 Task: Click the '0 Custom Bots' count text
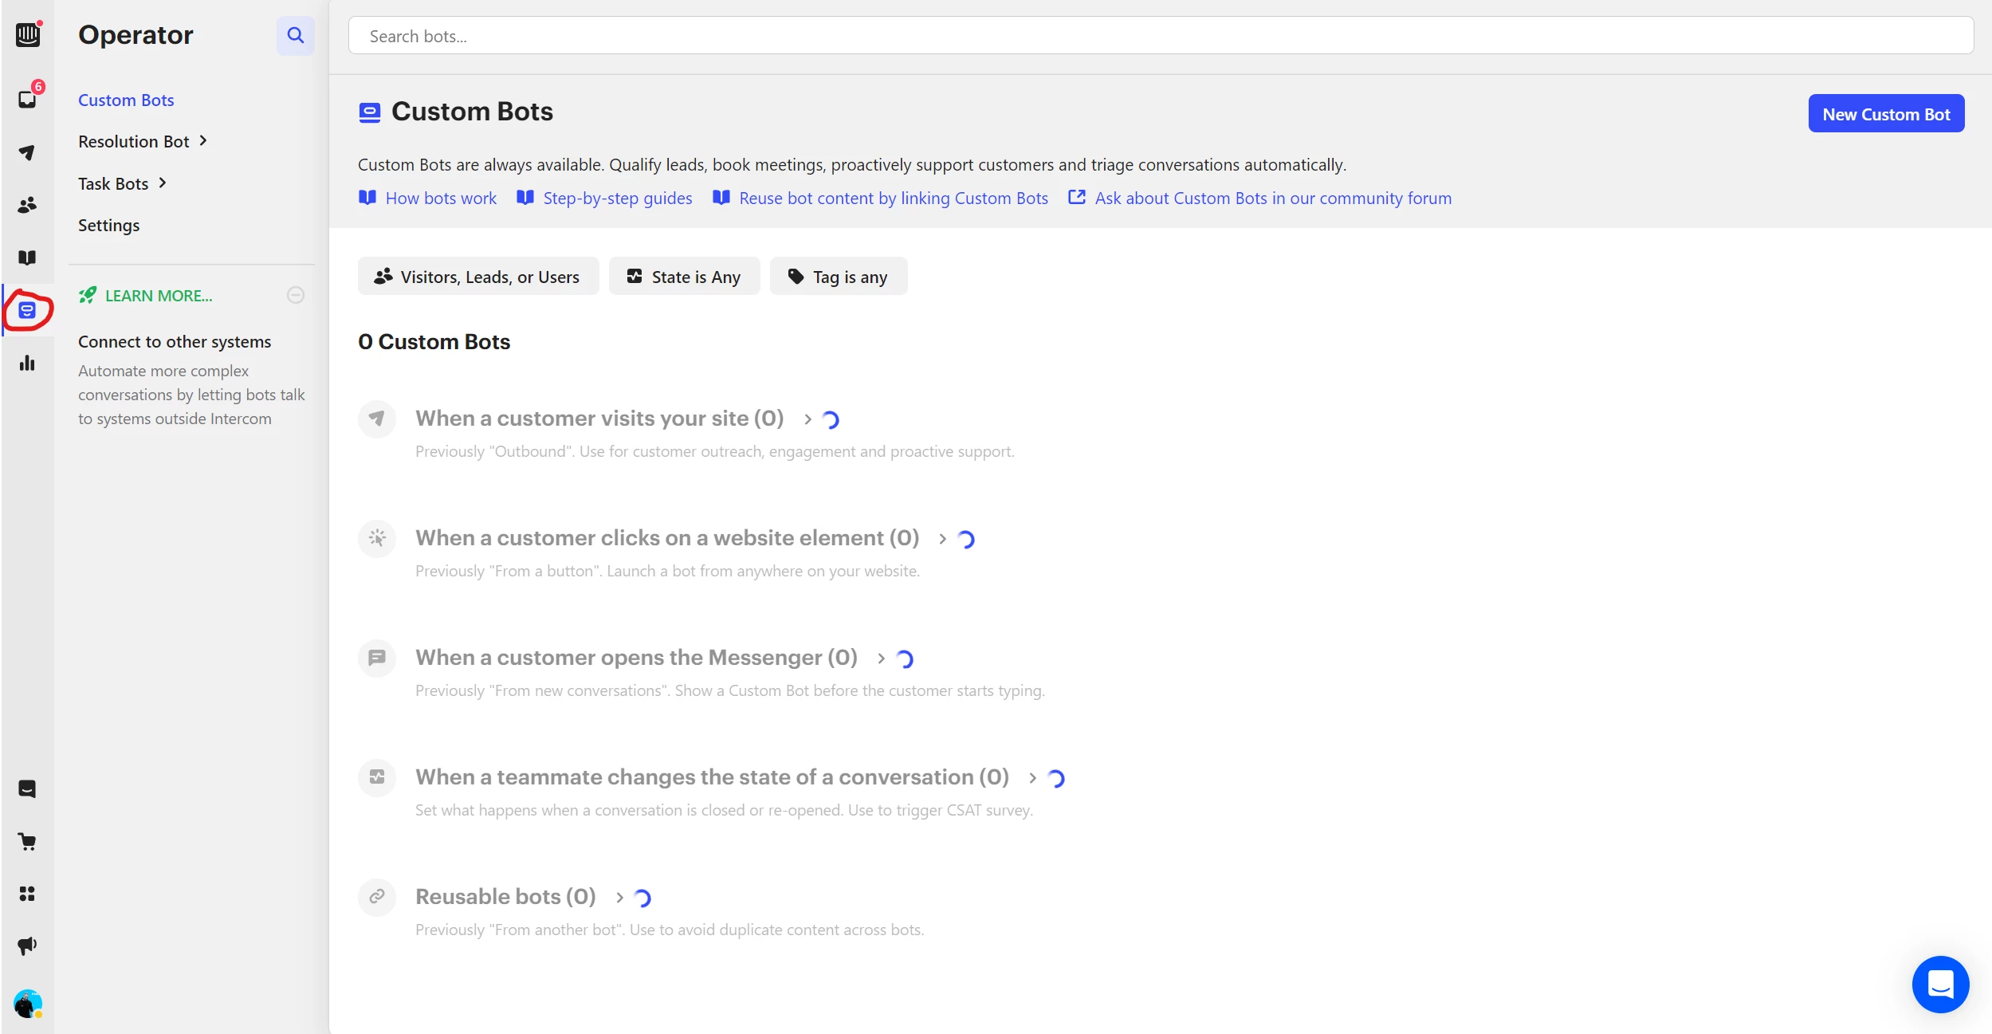(434, 341)
